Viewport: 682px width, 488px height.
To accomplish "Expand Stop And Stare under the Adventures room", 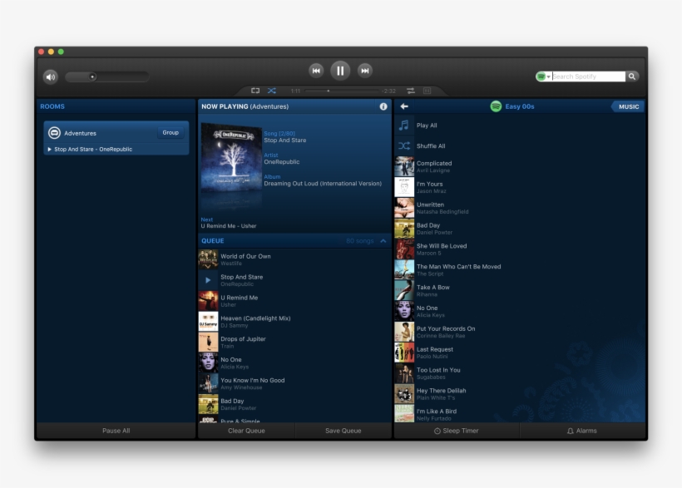I will (48, 149).
